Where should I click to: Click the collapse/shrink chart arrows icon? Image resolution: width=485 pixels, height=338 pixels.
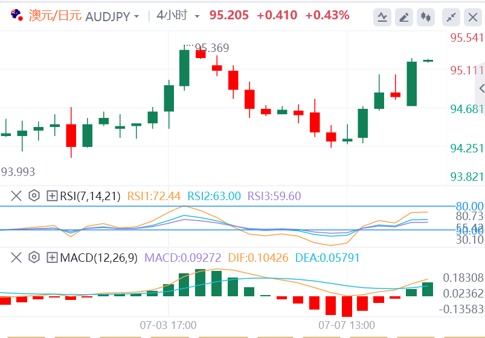point(451,18)
